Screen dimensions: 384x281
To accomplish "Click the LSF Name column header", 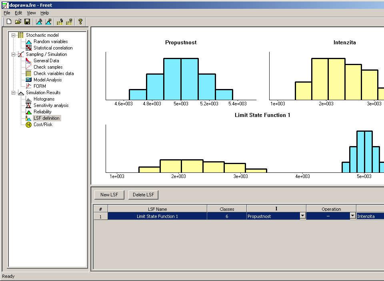I will (157, 209).
